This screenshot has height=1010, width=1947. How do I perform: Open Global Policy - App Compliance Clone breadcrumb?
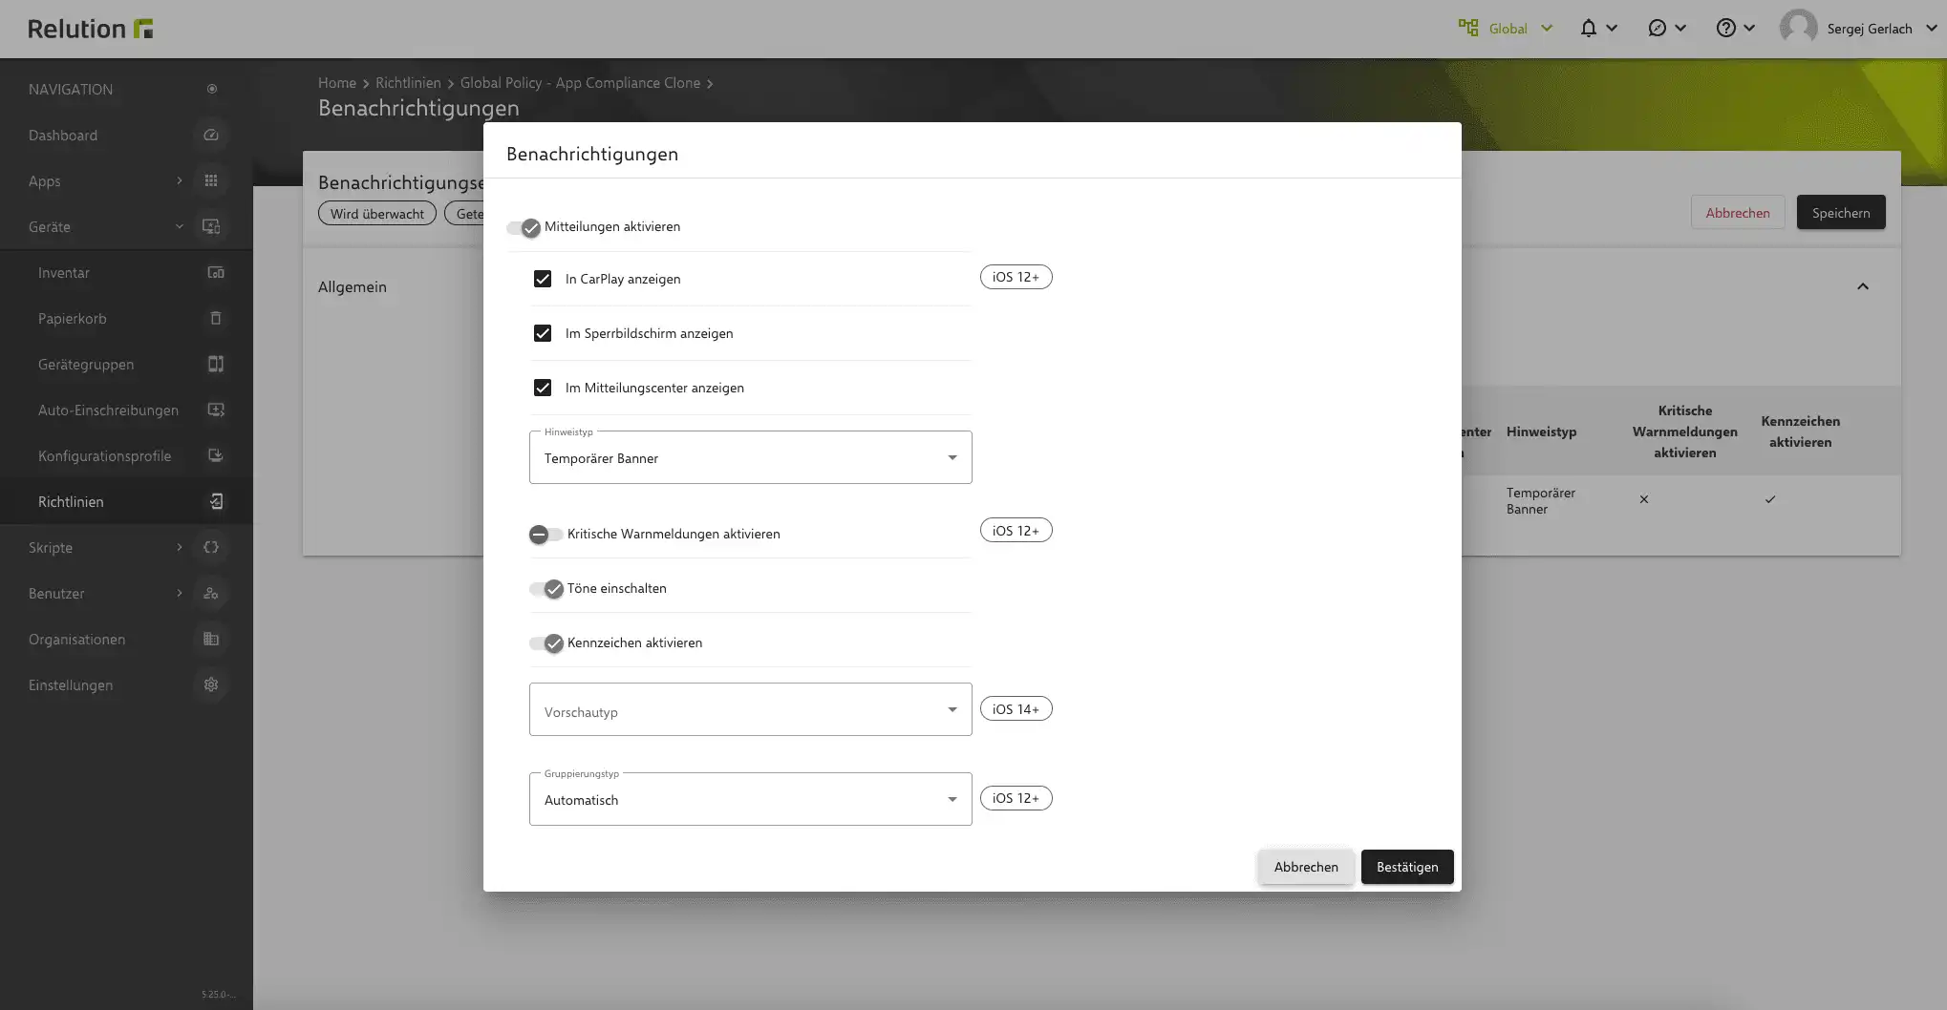tap(581, 83)
